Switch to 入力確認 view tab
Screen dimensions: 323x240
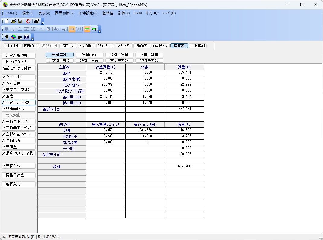pos(86,46)
